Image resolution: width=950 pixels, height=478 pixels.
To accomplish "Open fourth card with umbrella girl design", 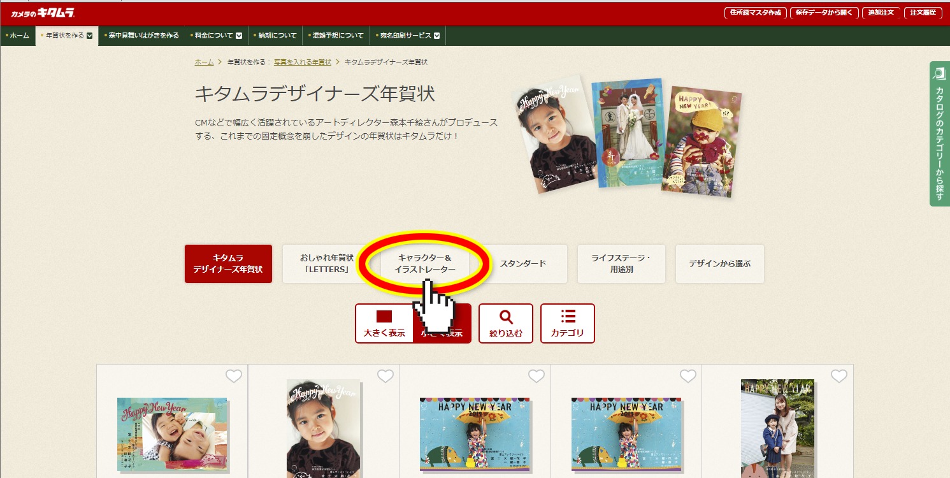I will (626, 435).
